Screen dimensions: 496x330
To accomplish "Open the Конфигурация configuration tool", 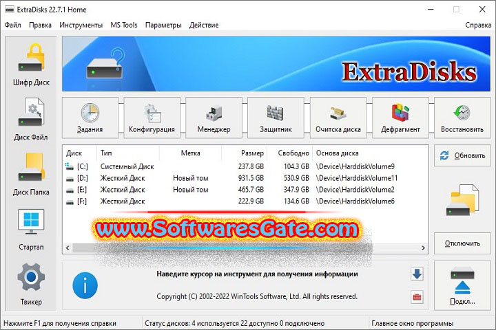I will pos(152,118).
